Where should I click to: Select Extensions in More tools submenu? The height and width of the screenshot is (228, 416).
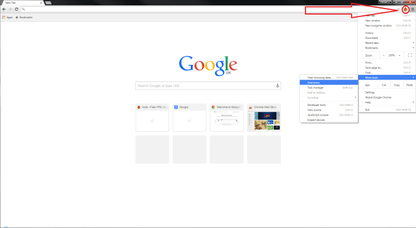click(329, 83)
